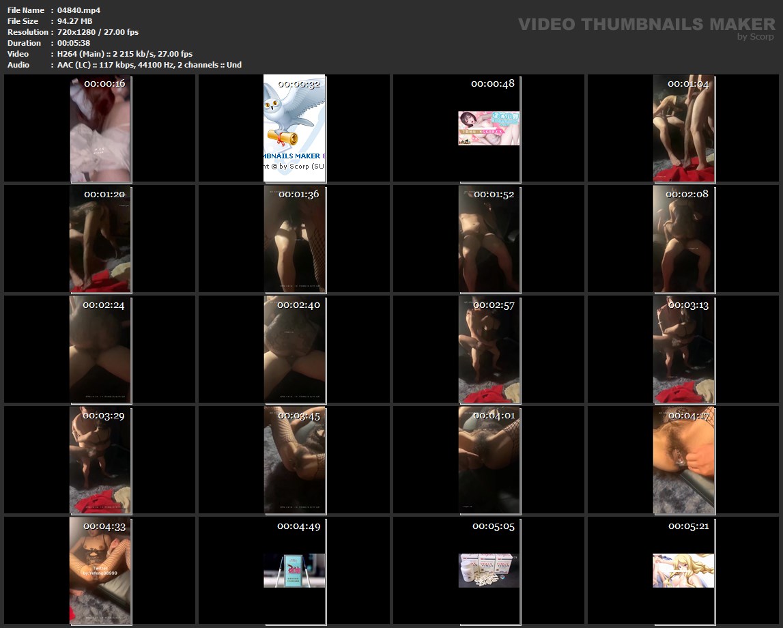Select the frame labeled 00:01:04

[683, 128]
